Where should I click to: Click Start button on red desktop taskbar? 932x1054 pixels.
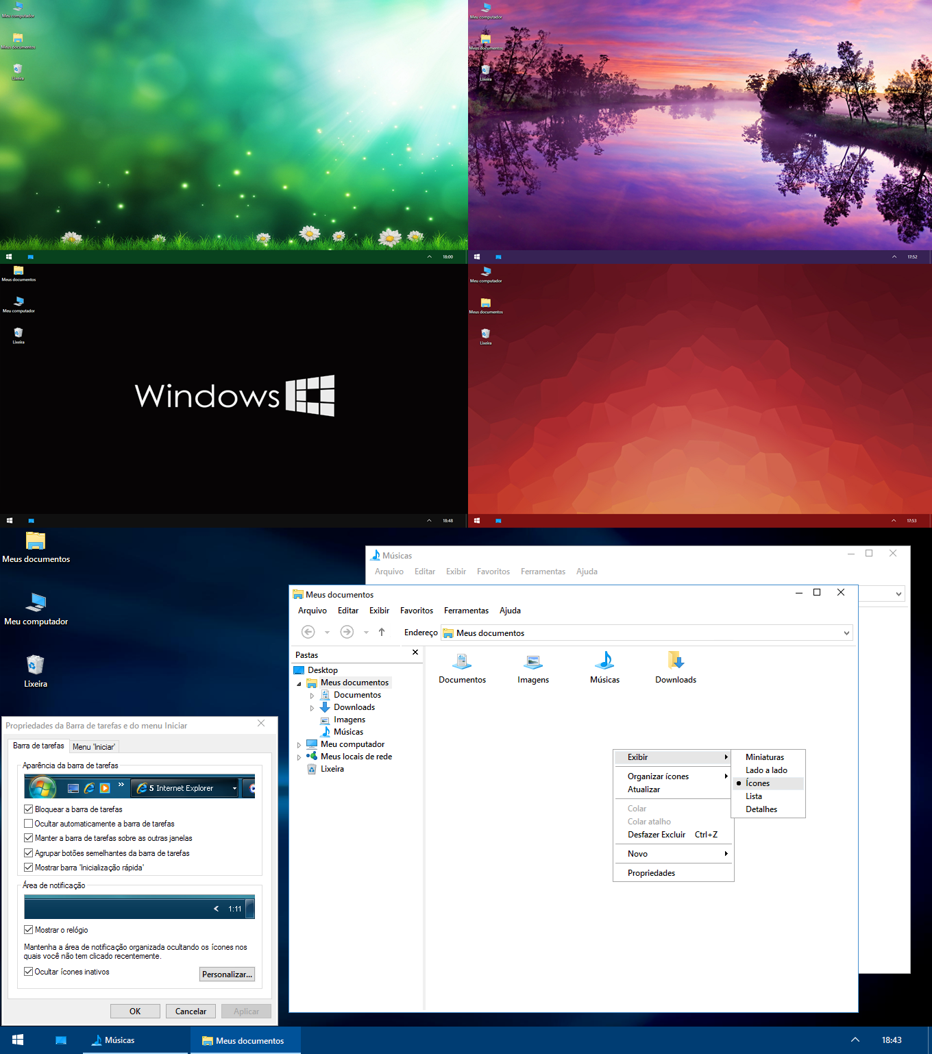(x=477, y=521)
